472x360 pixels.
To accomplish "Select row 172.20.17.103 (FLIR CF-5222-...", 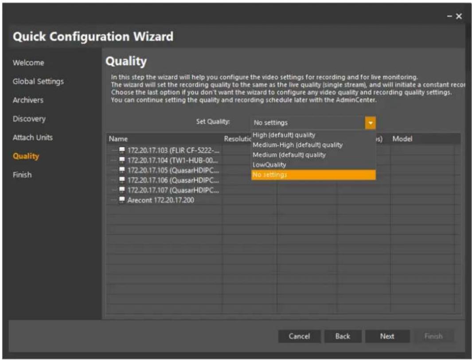I will click(173, 150).
